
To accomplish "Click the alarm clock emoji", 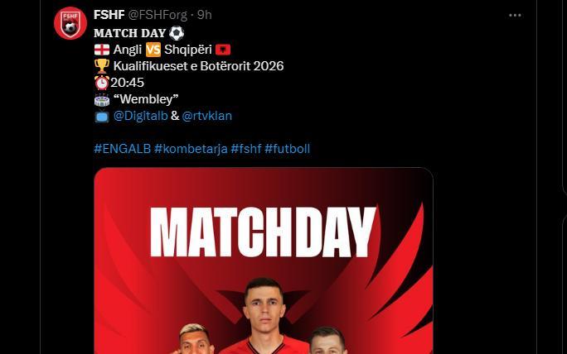I will [x=102, y=83].
